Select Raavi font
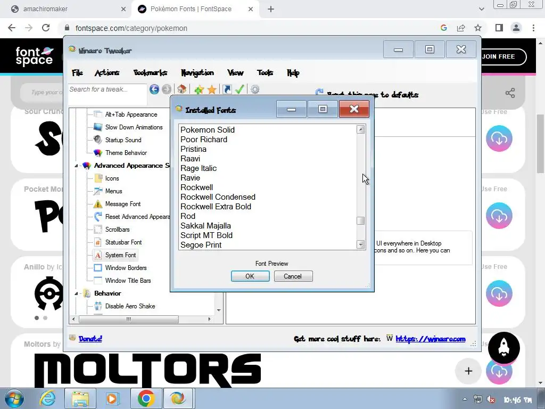Screen dimensions: 545x409 [190, 159]
